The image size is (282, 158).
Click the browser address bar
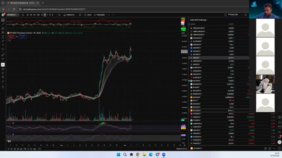click(x=133, y=9)
